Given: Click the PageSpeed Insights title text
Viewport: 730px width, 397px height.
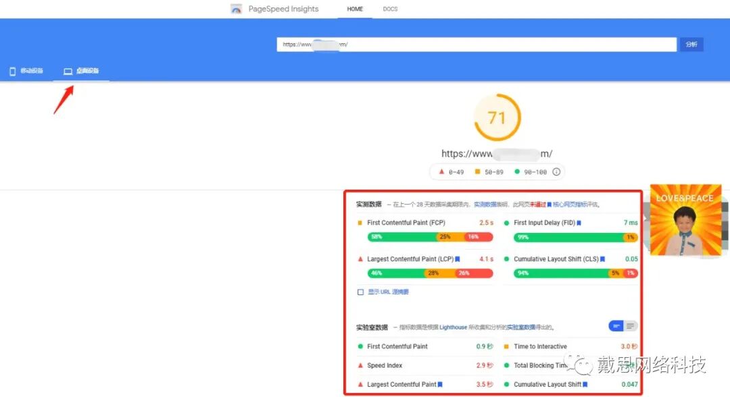Looking at the screenshot, I should [x=283, y=9].
